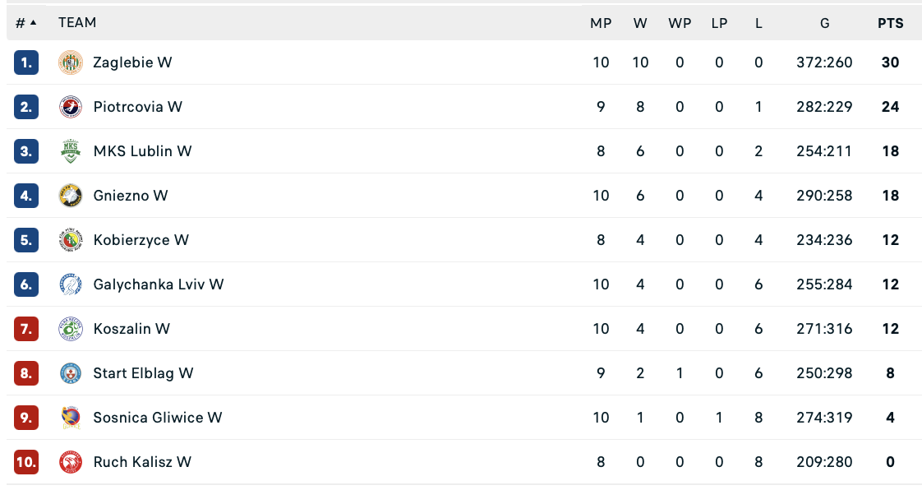This screenshot has width=922, height=490.
Task: Click the blue rank 1 badge
Action: click(x=26, y=62)
